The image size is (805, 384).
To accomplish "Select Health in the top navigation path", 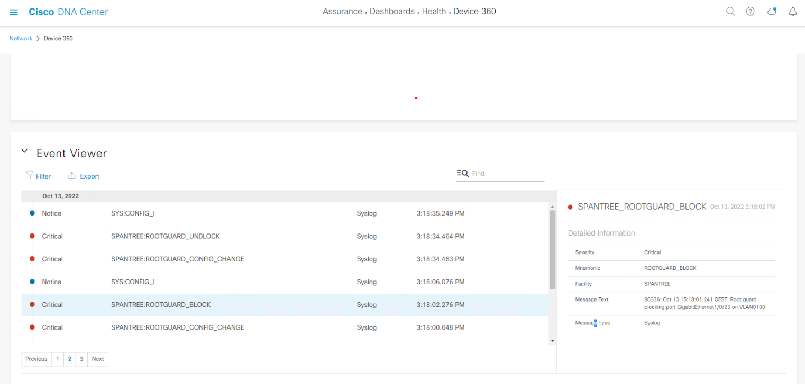I will point(434,11).
